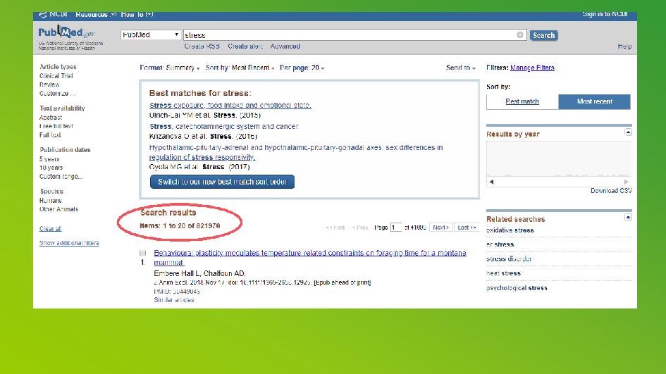Open the Sort by: Most Recent dropdown

pyautogui.click(x=240, y=68)
